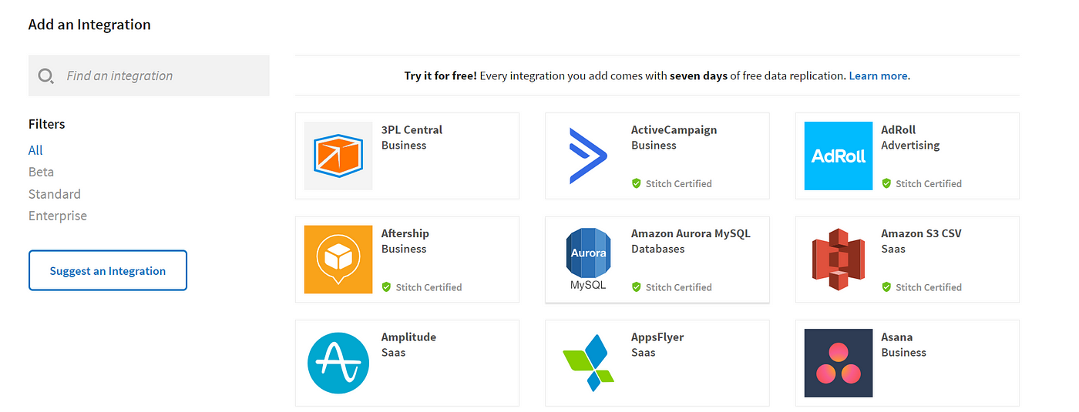Select the All filter
The width and height of the screenshot is (1079, 412).
click(x=35, y=150)
